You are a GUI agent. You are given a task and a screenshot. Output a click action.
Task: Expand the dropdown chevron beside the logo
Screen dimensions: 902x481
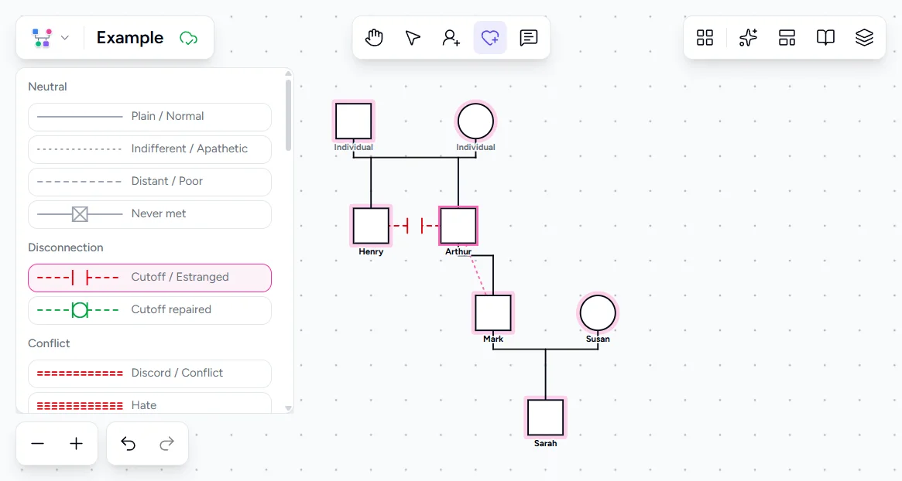click(x=65, y=38)
